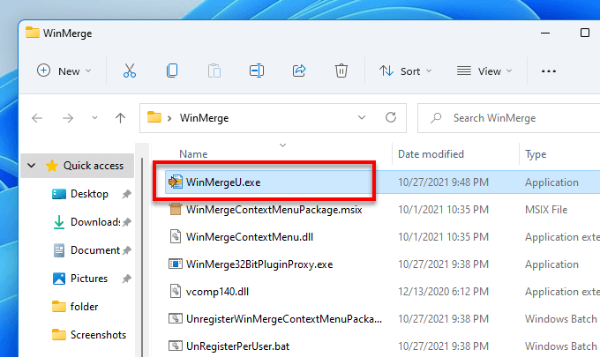Open Desktop in the navigation pane
This screenshot has height=357, width=600.
click(89, 194)
